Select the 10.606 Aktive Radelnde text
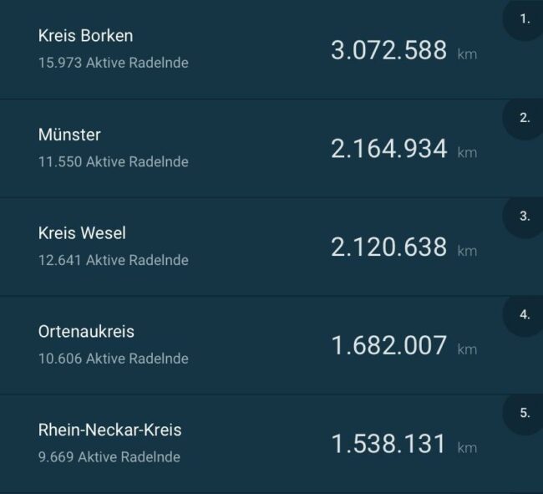543x494 pixels. (x=113, y=359)
